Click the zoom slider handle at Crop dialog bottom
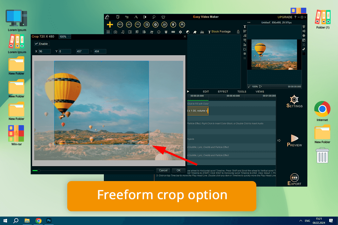This screenshot has height=225, width=338. (39, 171)
